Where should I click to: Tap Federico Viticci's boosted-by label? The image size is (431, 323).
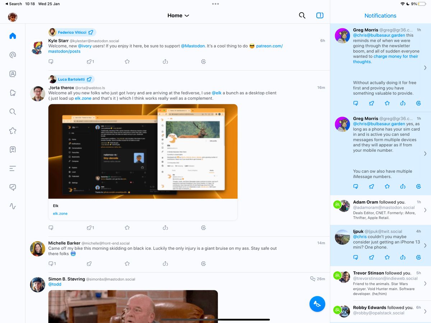pyautogui.click(x=72, y=32)
